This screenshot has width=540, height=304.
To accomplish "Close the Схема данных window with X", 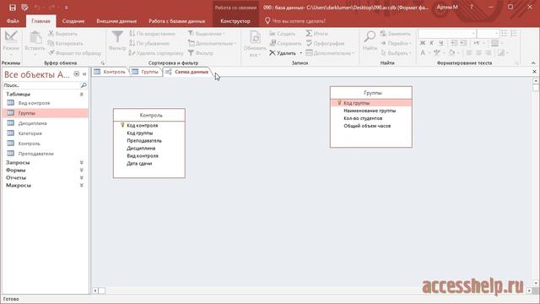I will pyautogui.click(x=534, y=71).
